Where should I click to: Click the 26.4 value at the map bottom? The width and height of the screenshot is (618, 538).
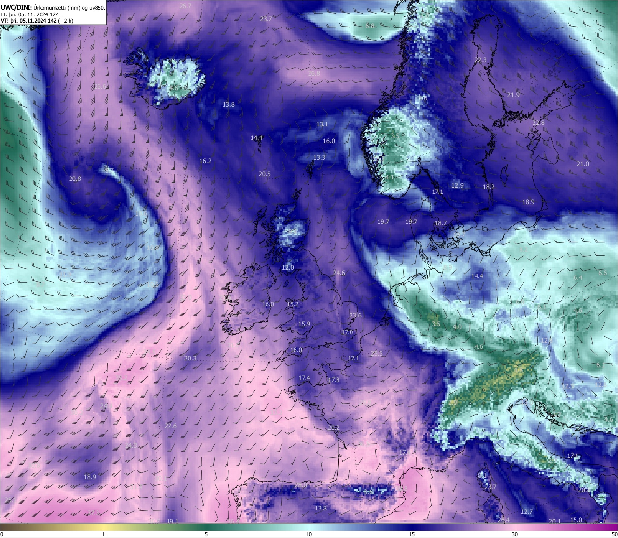pos(504,520)
